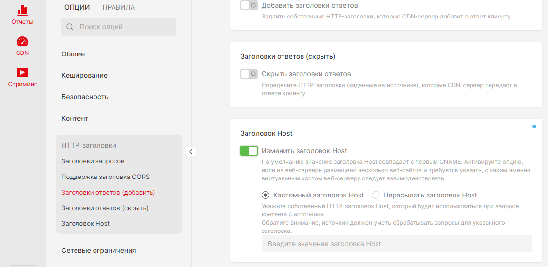Open the CDN speedometer icon
The width and height of the screenshot is (548, 267).
coord(22,42)
